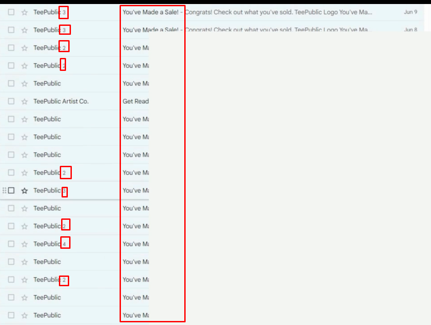Select the checkbox of the Jun 8 email

pos(11,30)
